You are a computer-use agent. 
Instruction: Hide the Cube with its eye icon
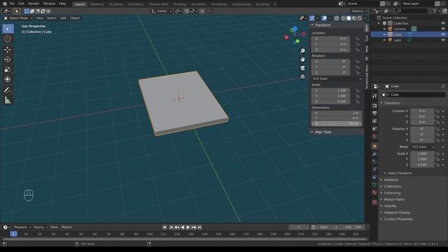[443, 34]
